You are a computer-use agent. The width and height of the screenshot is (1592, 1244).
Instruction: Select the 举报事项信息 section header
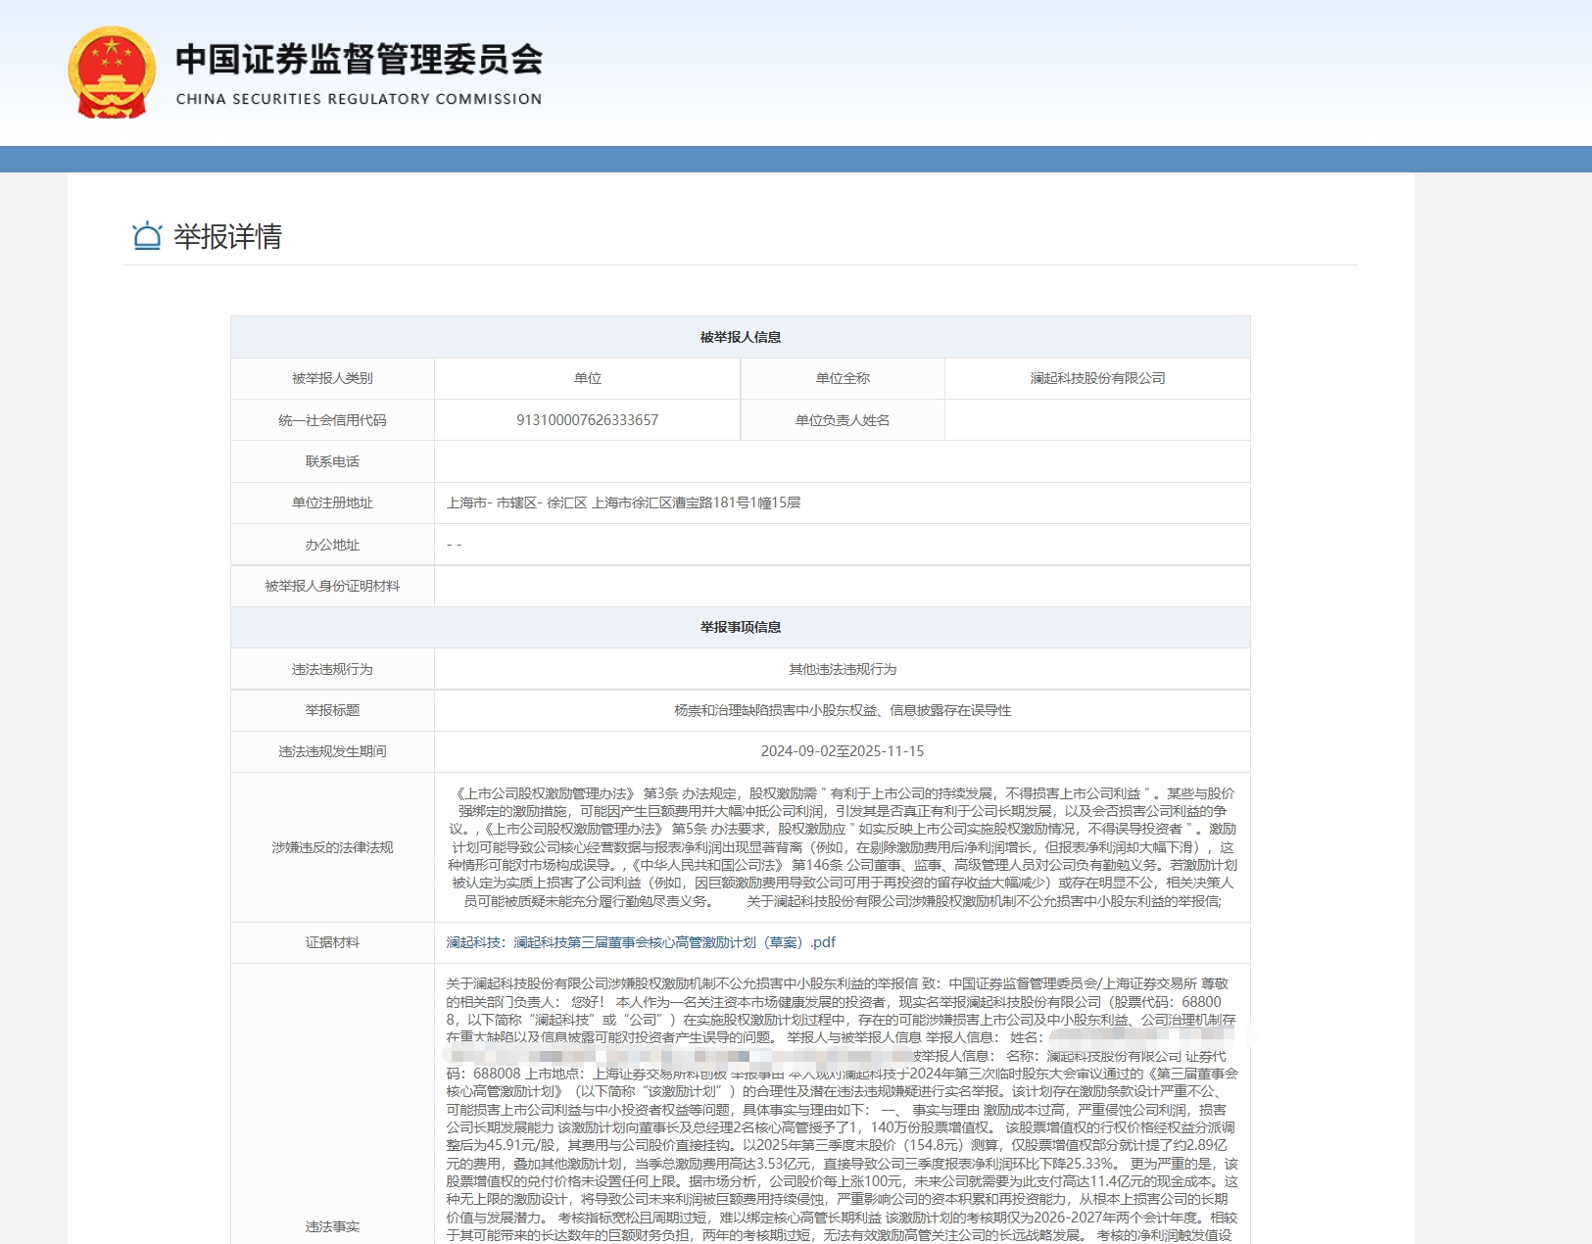click(x=741, y=627)
